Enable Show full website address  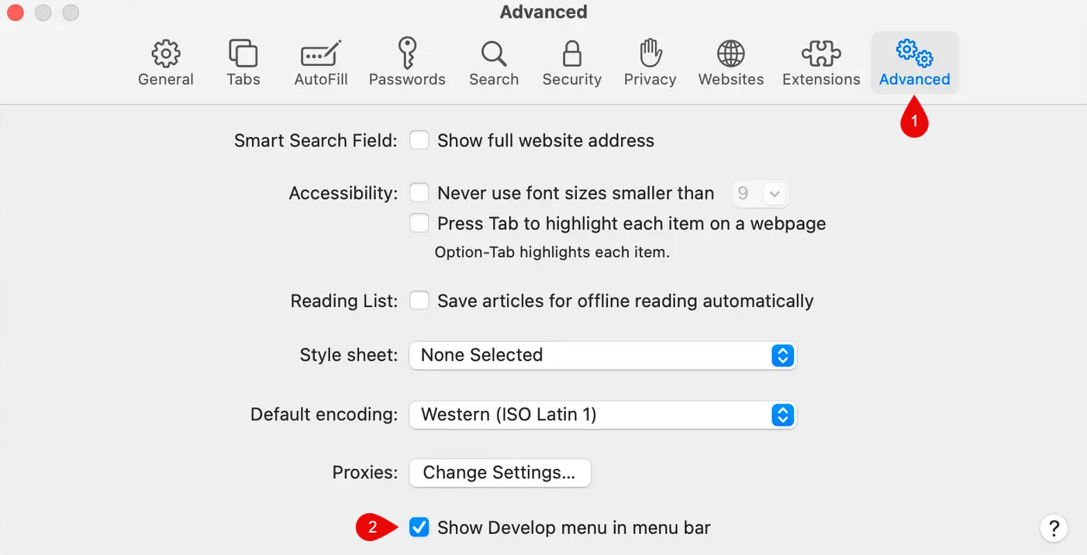pos(419,140)
